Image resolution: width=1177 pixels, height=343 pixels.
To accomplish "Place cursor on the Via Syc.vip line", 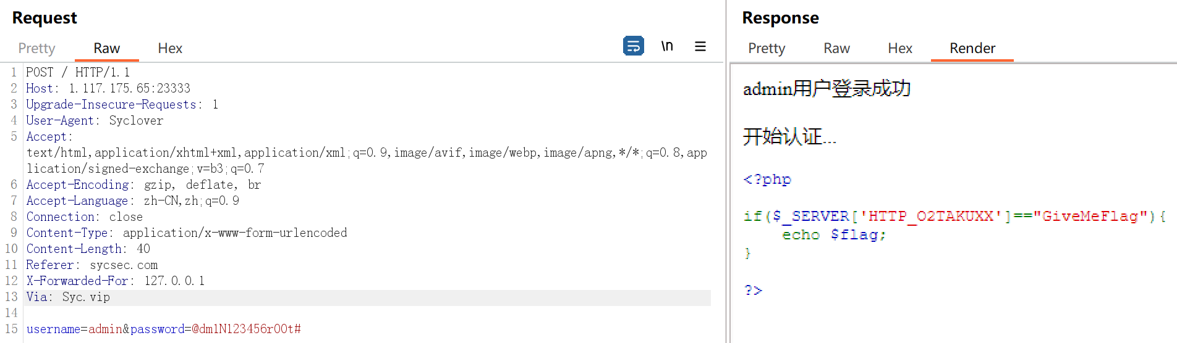I will [68, 297].
